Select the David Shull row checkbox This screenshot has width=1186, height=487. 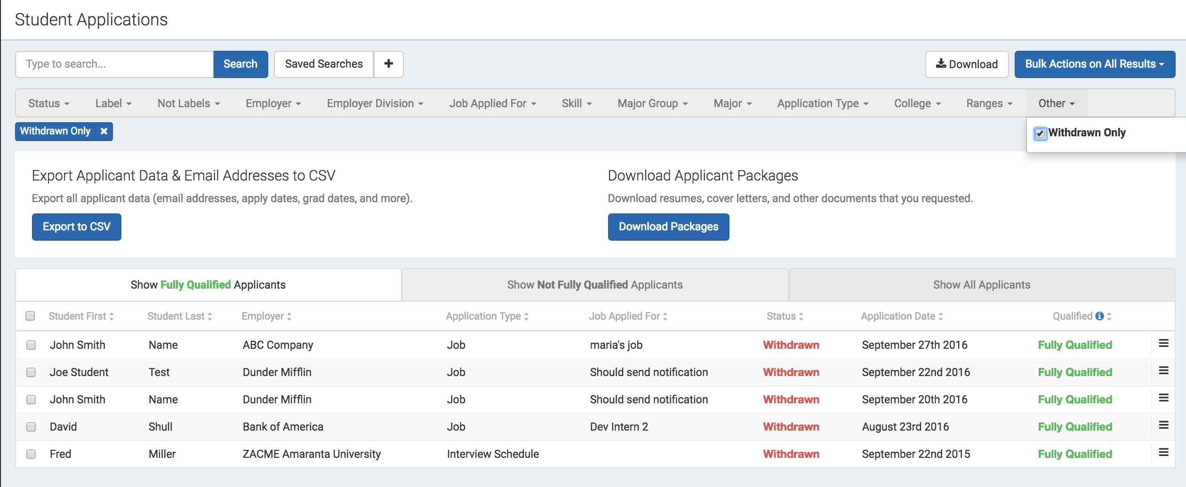tap(31, 427)
